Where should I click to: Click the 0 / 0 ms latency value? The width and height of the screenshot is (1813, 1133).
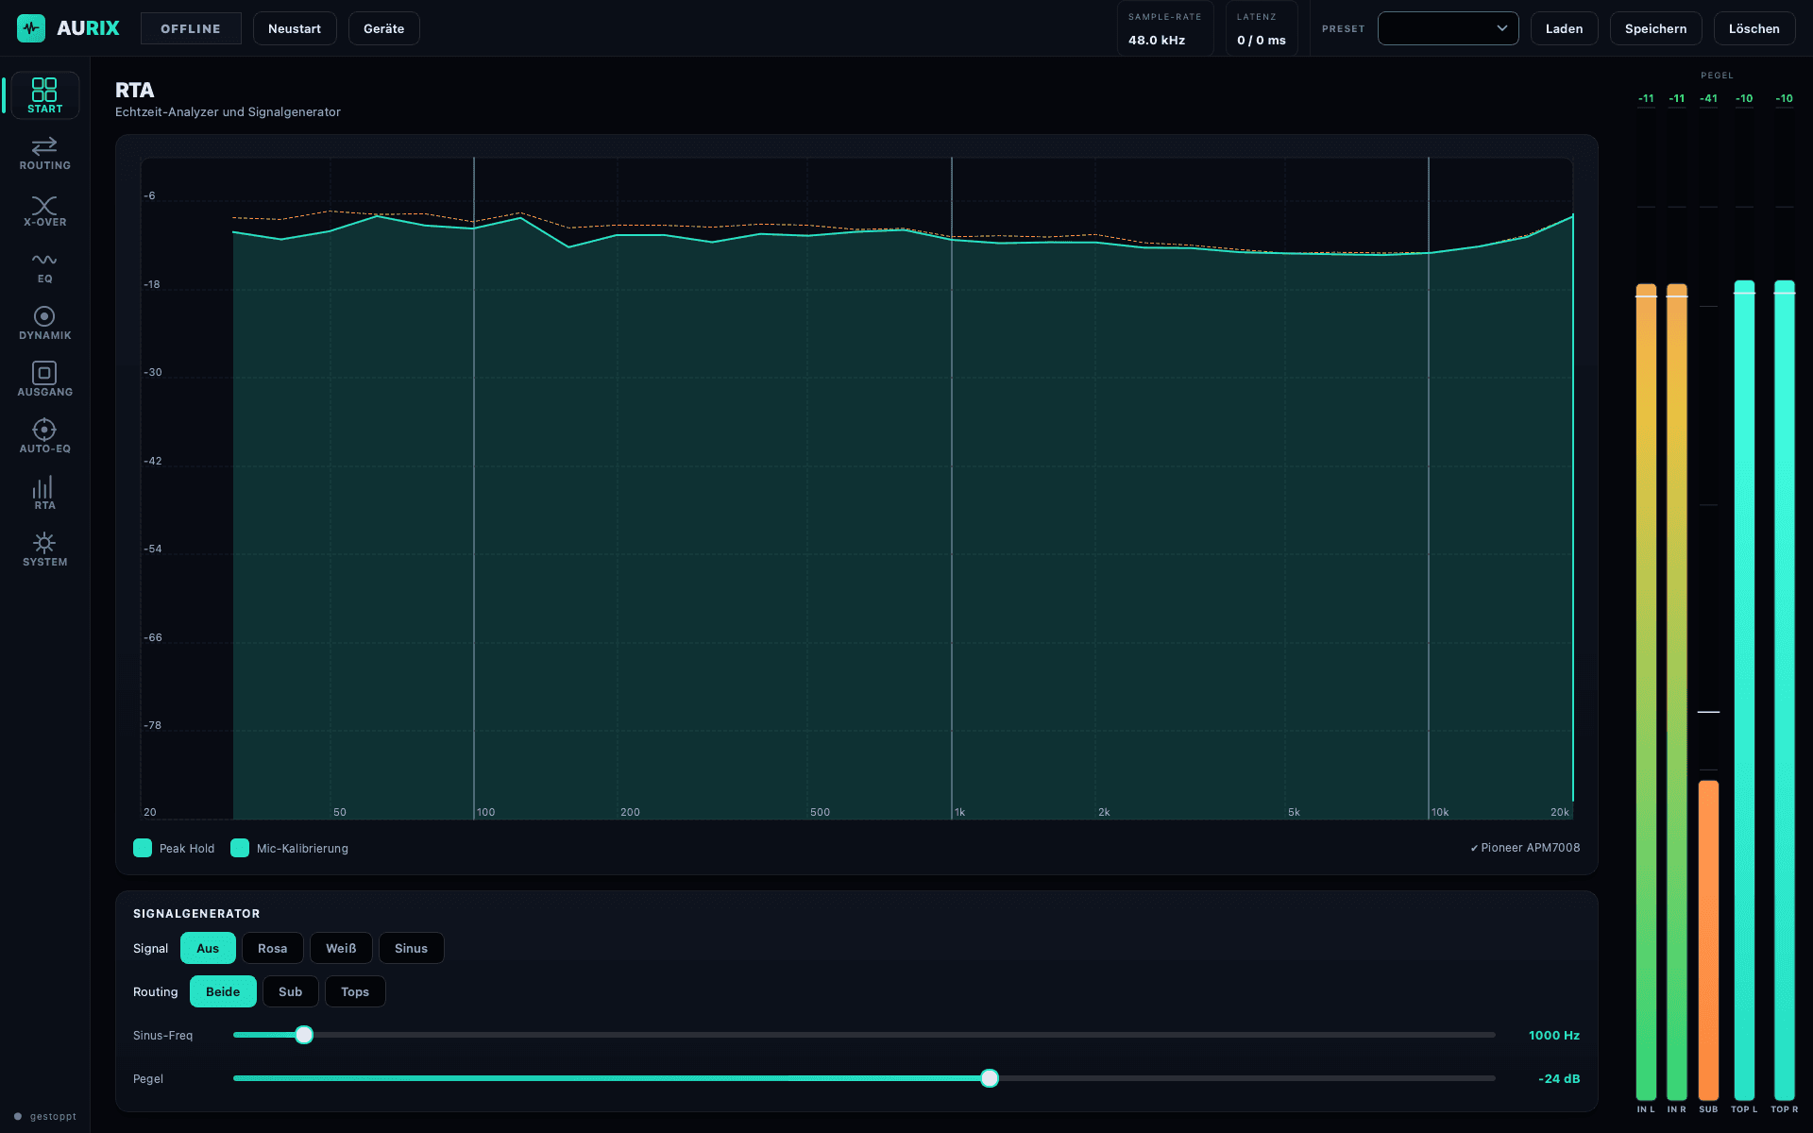(x=1262, y=40)
